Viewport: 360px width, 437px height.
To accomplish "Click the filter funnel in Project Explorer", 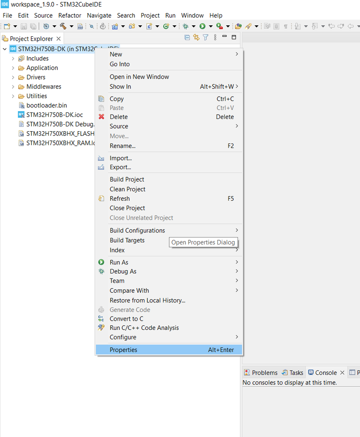I will pyautogui.click(x=205, y=37).
